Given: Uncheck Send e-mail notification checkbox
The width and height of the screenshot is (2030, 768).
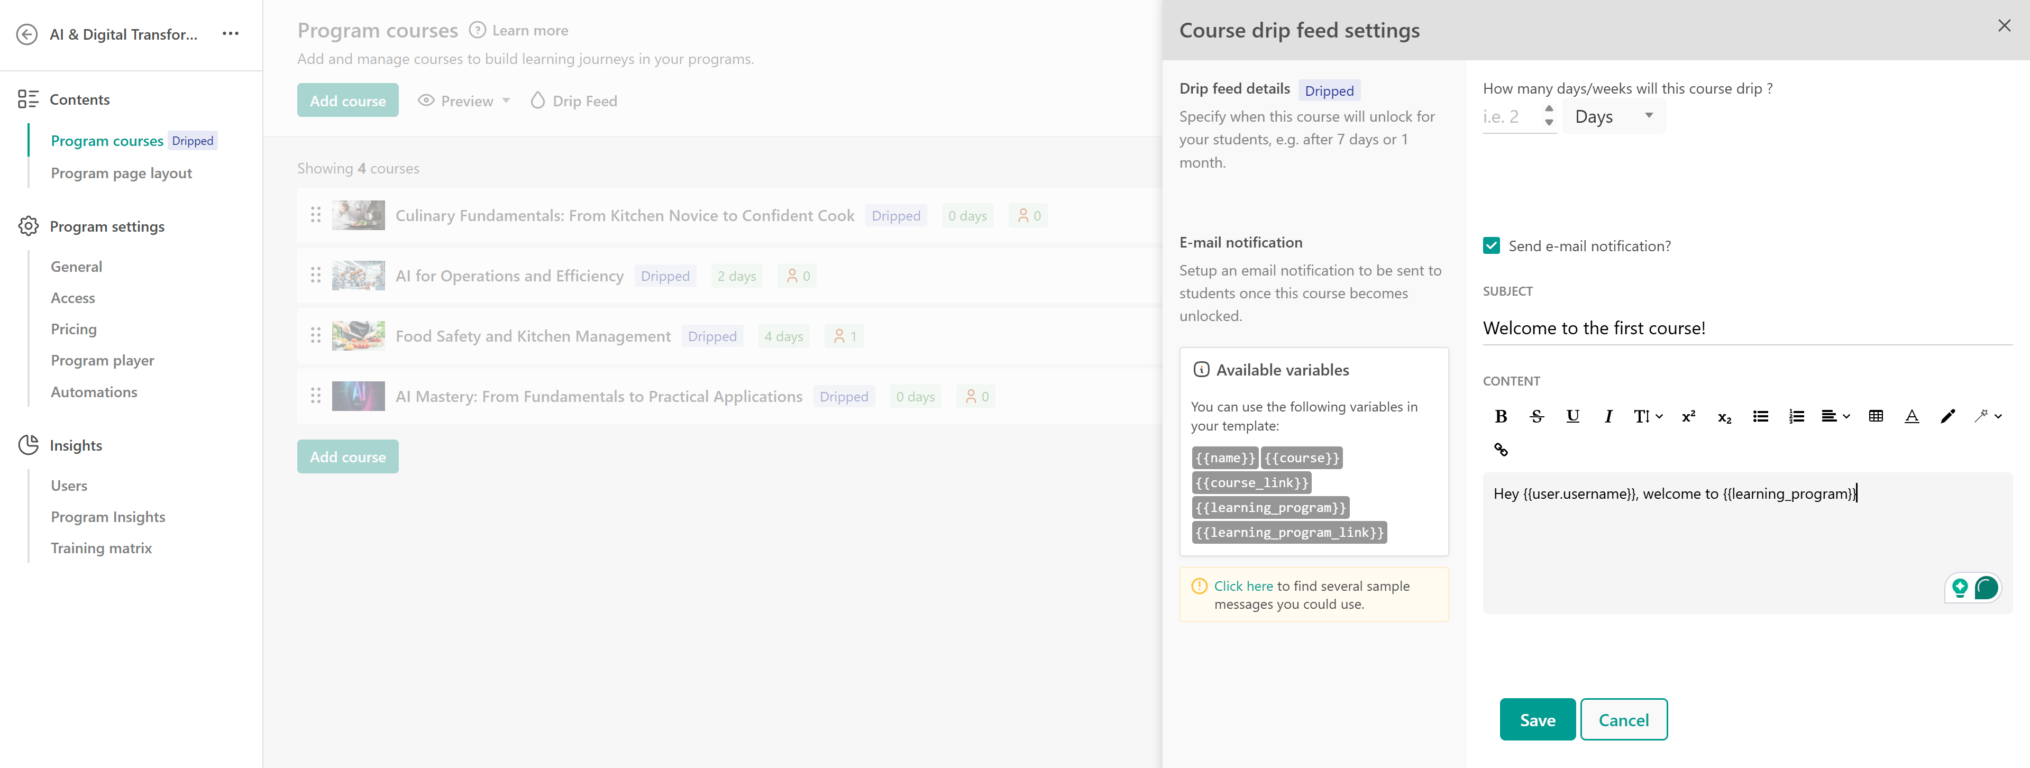Looking at the screenshot, I should click(x=1491, y=246).
